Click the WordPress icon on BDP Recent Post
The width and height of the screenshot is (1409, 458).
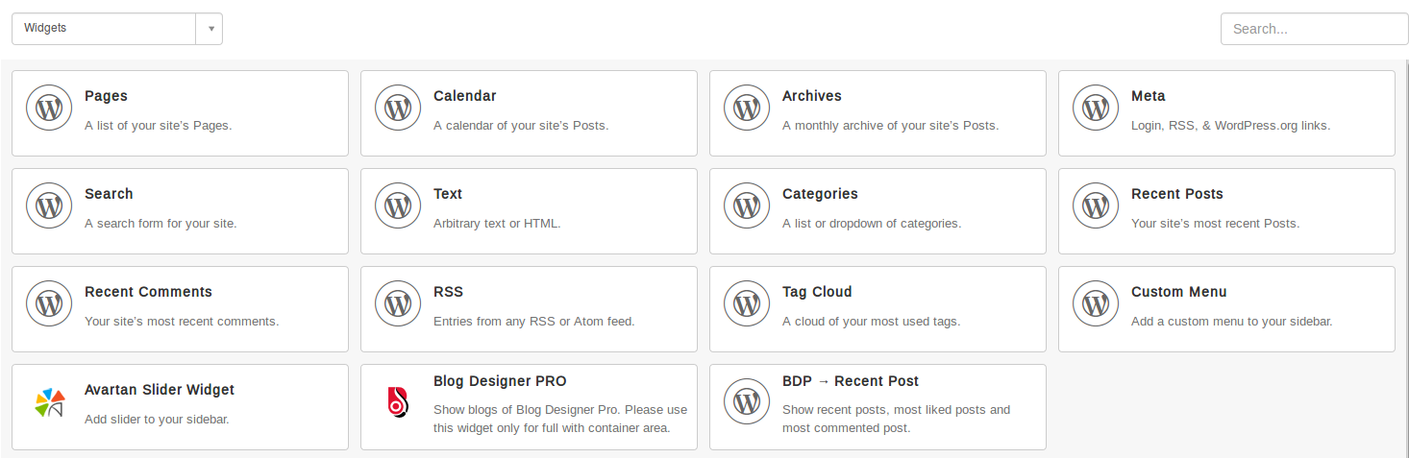747,401
